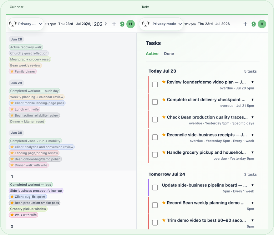This screenshot has height=235, width=274.
Task: Select the Calendar pane title tab
Action: pyautogui.click(x=17, y=7)
